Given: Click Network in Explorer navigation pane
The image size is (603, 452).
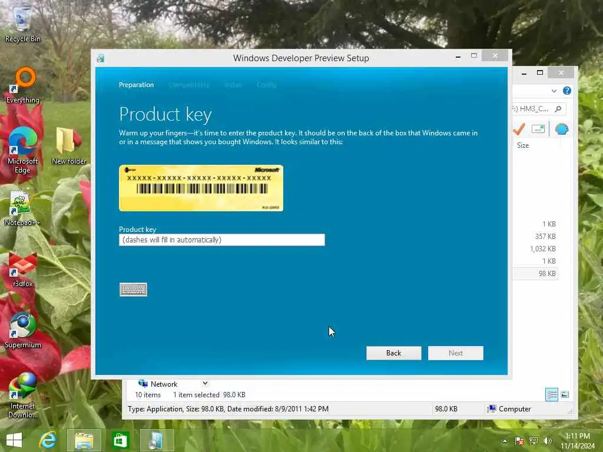Looking at the screenshot, I should [x=164, y=384].
